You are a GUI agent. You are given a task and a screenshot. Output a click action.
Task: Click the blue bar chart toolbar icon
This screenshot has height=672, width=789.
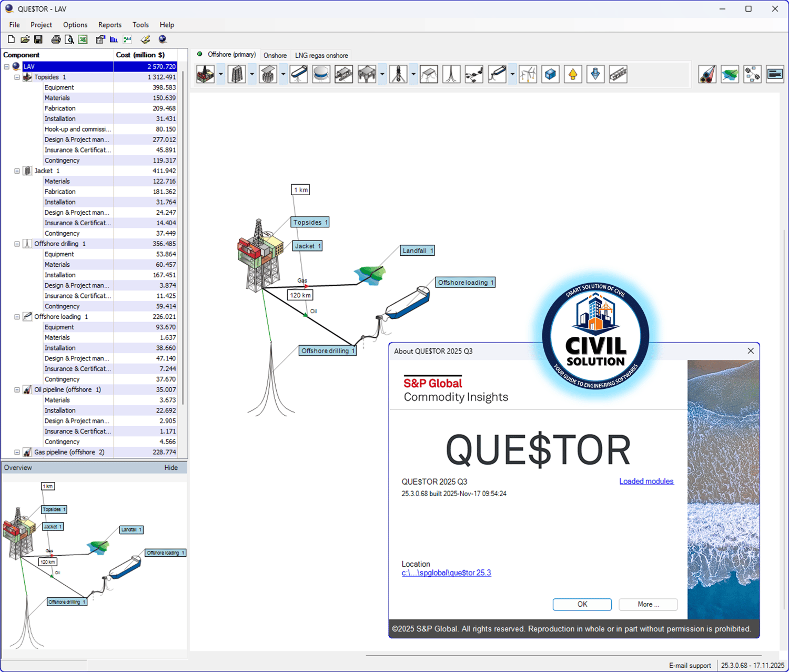click(x=114, y=39)
